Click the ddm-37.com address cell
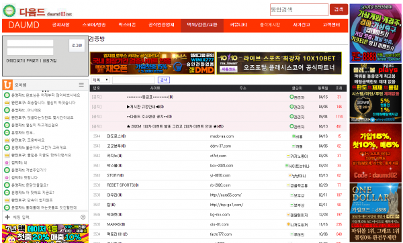 click(x=220, y=146)
